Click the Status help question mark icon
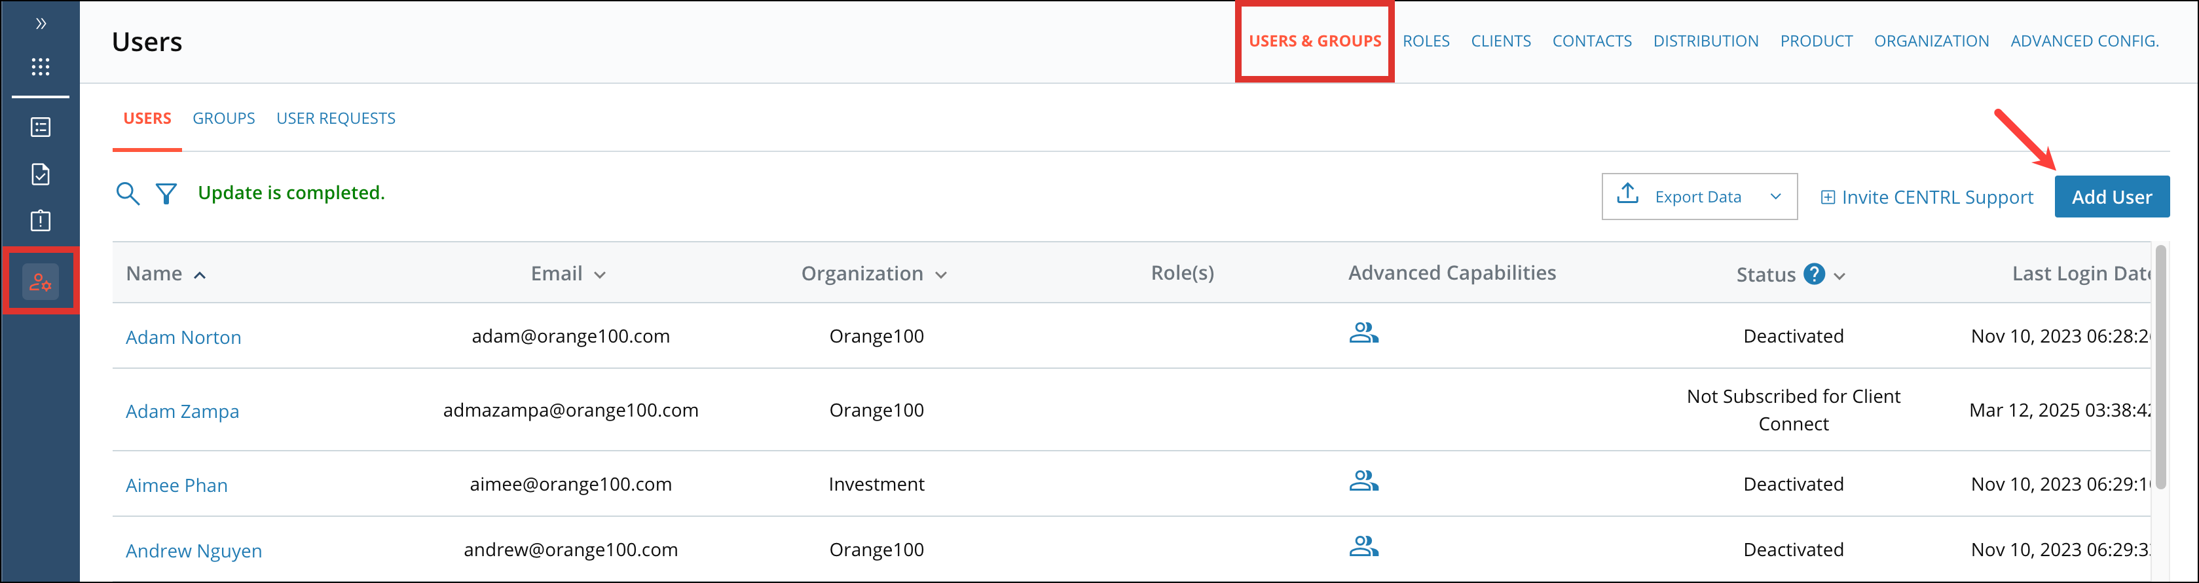Viewport: 2199px width, 583px height. tap(1814, 274)
